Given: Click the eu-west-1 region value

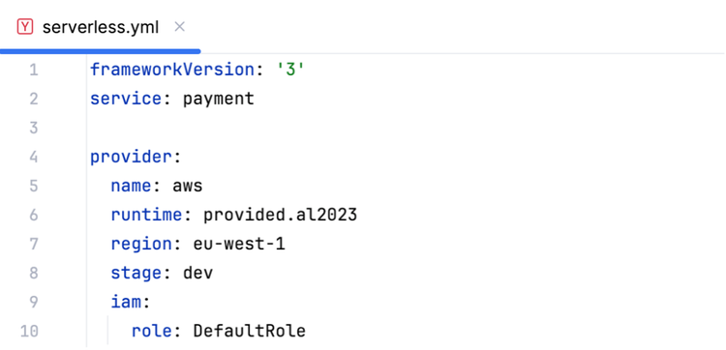Looking at the screenshot, I should tap(239, 244).
